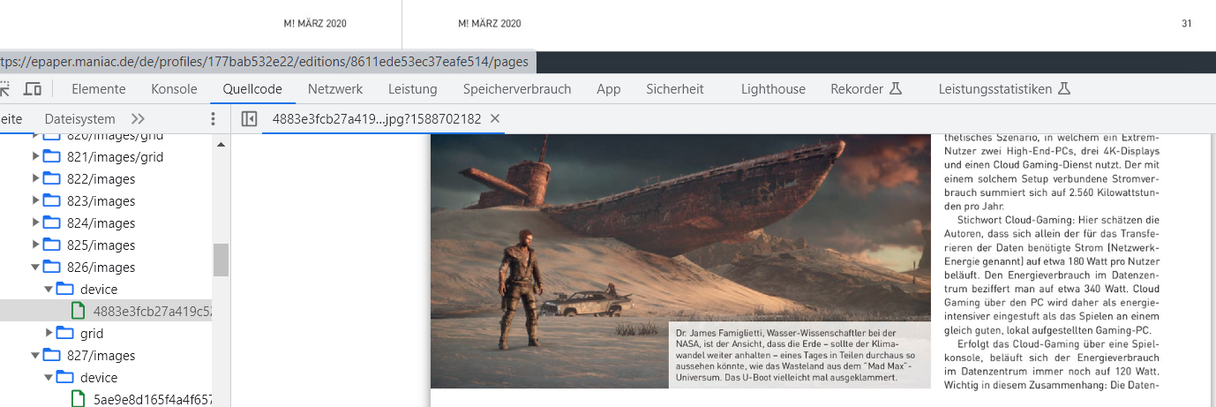Click the folder icon of 823/images

pyautogui.click(x=51, y=200)
